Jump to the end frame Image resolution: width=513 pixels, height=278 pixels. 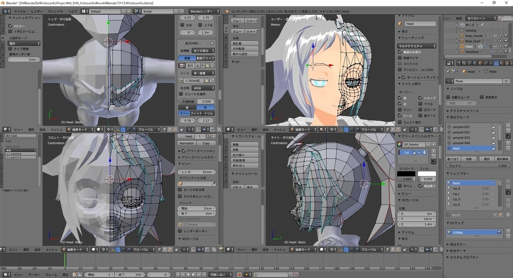tap(204, 274)
